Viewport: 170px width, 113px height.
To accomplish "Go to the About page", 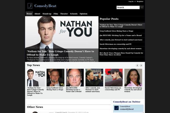I will click(37, 14).
